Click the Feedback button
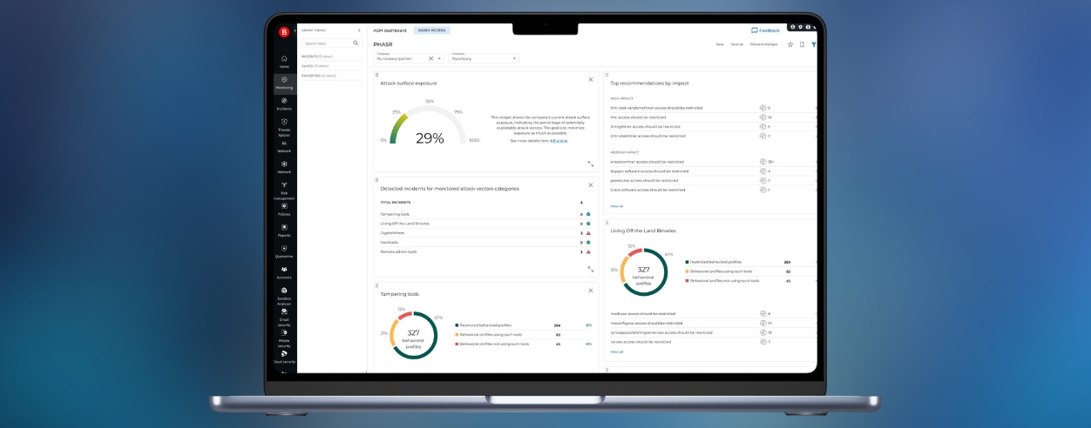The height and width of the screenshot is (428, 1091). (765, 30)
